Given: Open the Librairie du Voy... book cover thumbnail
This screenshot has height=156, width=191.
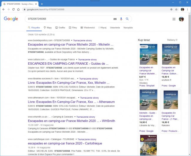Looking at the screenshot, I should 148,100.
